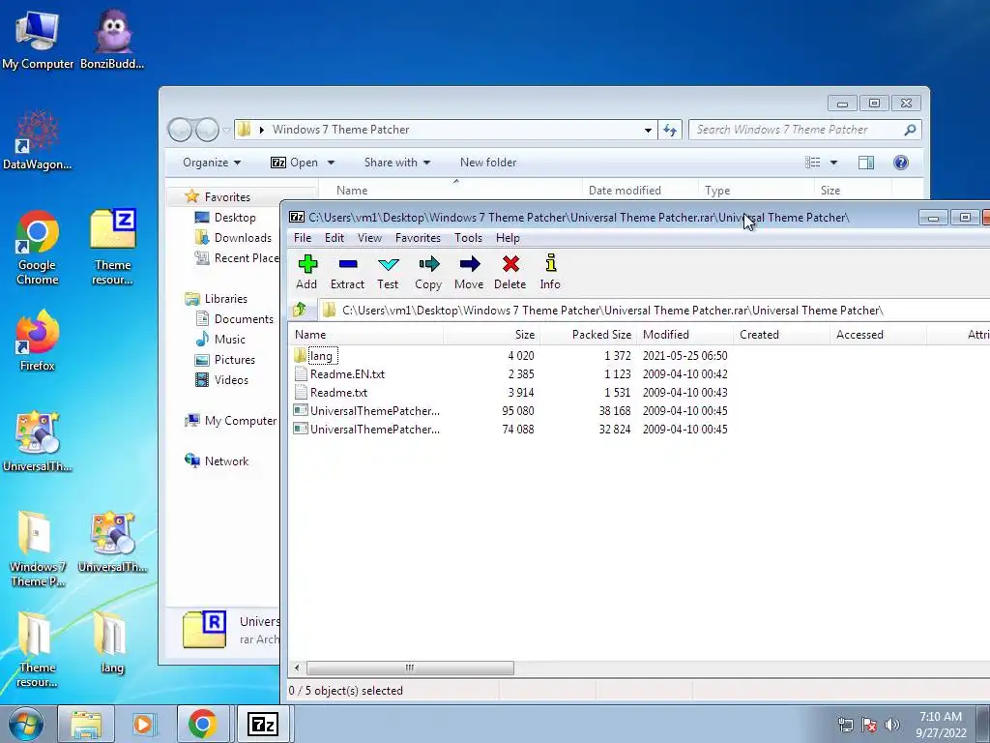Select the DataWagon desktop shortcut
The width and height of the screenshot is (990, 743).
[38, 139]
